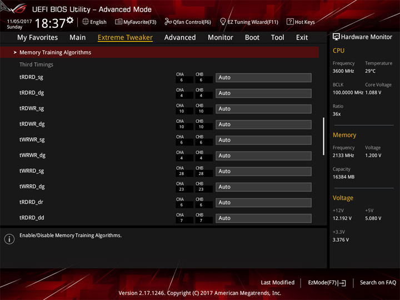Switch to EzMode(F7)
Viewport: 400px width, 300px height.
323,283
